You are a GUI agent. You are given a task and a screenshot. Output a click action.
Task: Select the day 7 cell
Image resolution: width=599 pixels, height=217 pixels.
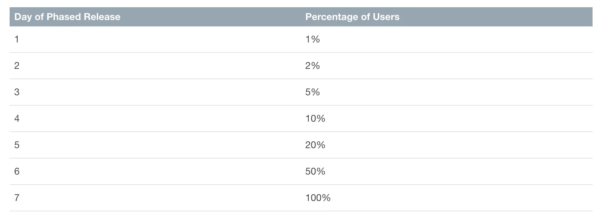[16, 198]
